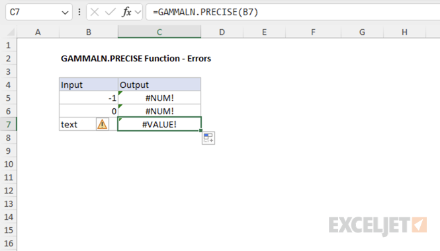Image resolution: width=440 pixels, height=251 pixels.
Task: Select column A header
Action: (x=38, y=32)
